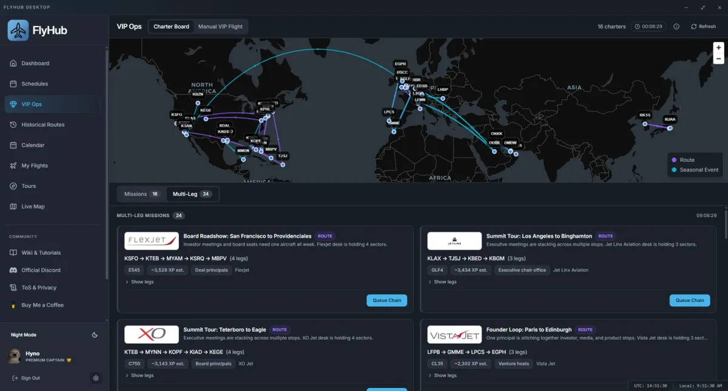The width and height of the screenshot is (728, 391).
Task: Zoom out on the map
Action: click(x=719, y=59)
